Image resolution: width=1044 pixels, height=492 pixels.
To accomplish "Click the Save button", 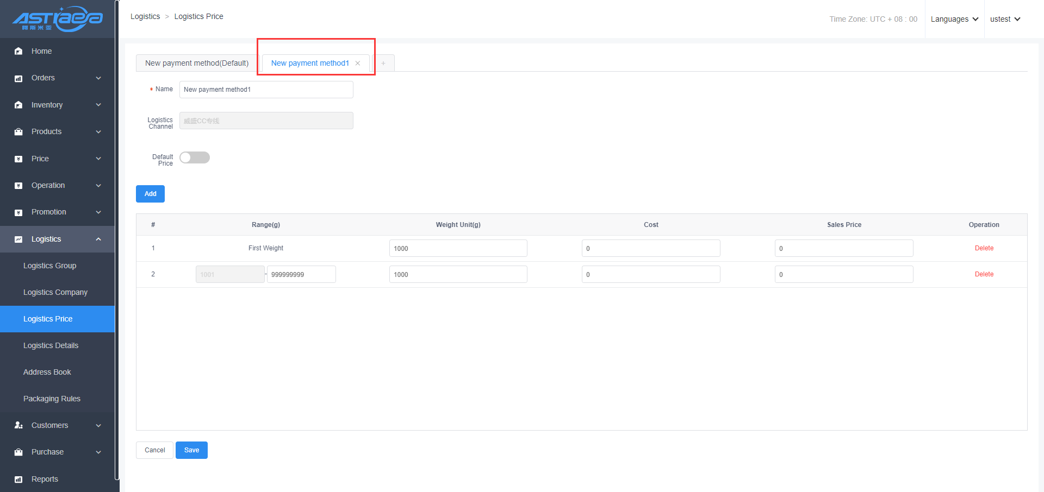I will click(191, 450).
